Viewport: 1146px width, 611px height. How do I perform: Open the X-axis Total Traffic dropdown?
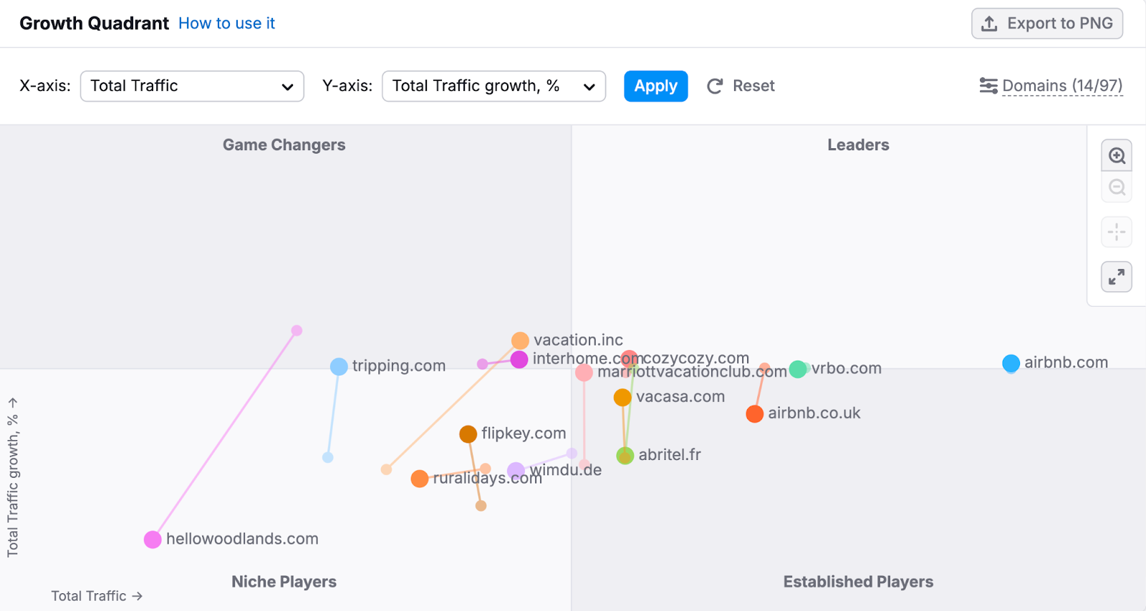coord(192,86)
